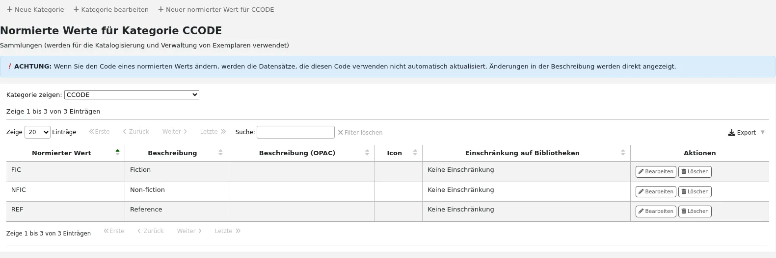
Task: Click sort arrows in the 'Icon' header
Action: (415, 153)
